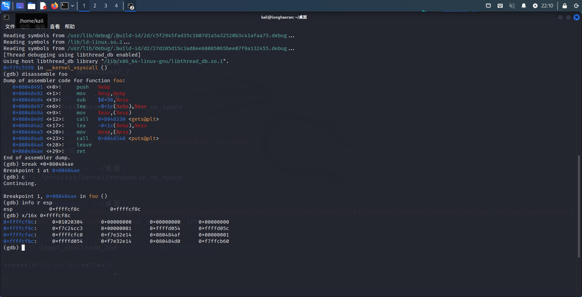Open the power manager tray icon
The width and height of the screenshot is (582, 297).
(x=535, y=6)
